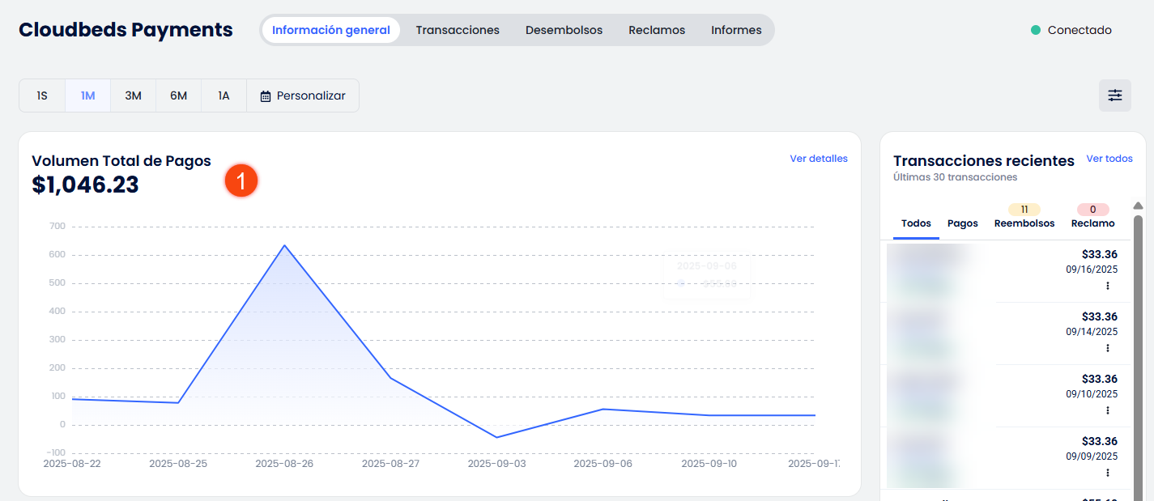Click Ver detalles link on payments chart
The image size is (1154, 501).
click(x=818, y=159)
